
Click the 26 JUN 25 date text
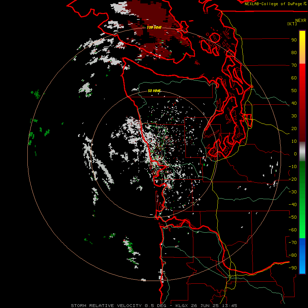click(205, 306)
